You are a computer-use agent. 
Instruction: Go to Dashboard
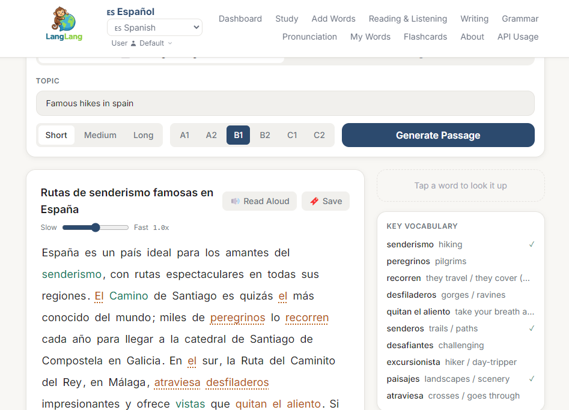pyautogui.click(x=240, y=19)
